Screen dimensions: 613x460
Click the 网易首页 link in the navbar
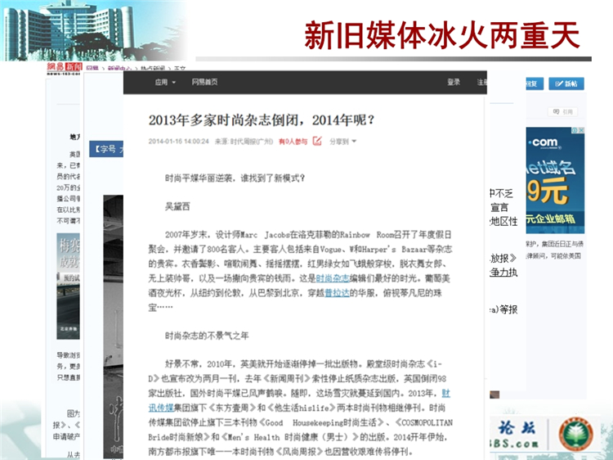tap(204, 82)
